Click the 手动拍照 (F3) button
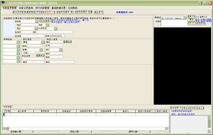The width and height of the screenshot is (213, 135). [x=177, y=108]
